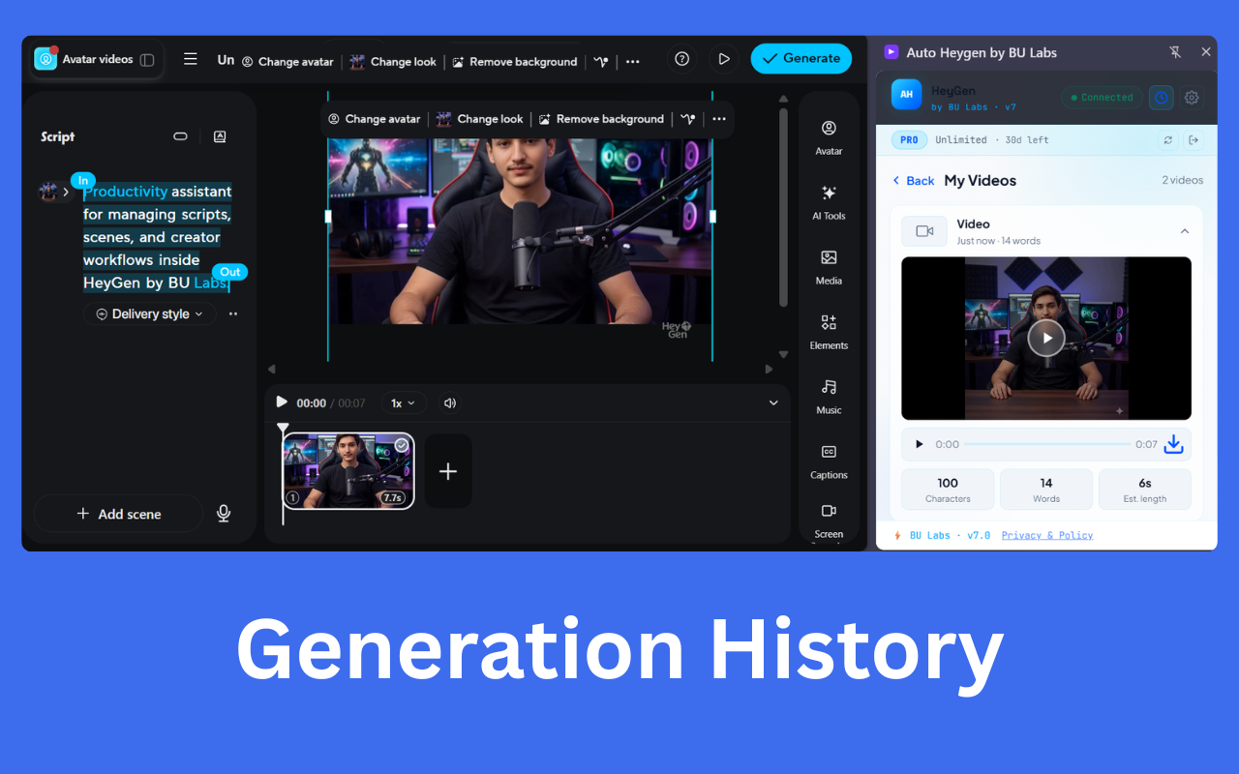
Task: Click the canvas vertical scrollbar
Action: [x=783, y=206]
